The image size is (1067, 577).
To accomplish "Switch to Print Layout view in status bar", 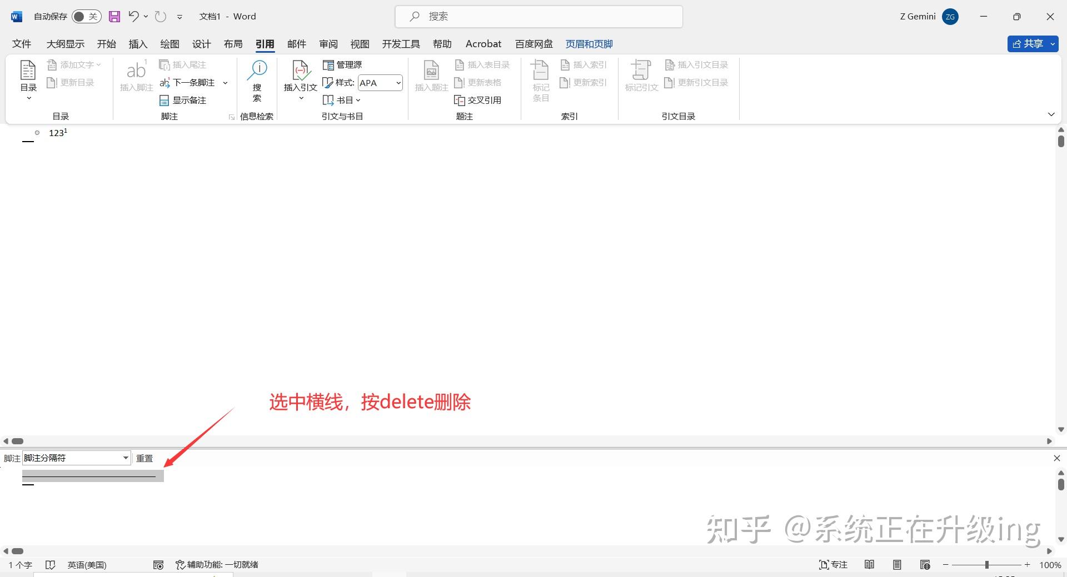I will click(897, 564).
